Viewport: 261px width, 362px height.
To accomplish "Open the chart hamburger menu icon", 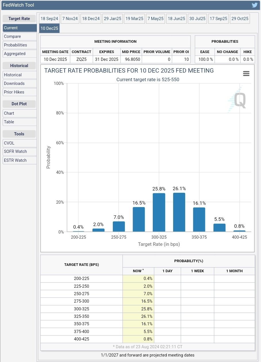I will 246,74.
